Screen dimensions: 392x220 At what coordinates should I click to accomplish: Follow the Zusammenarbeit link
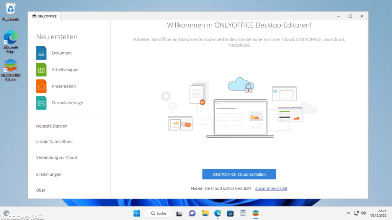point(271,189)
